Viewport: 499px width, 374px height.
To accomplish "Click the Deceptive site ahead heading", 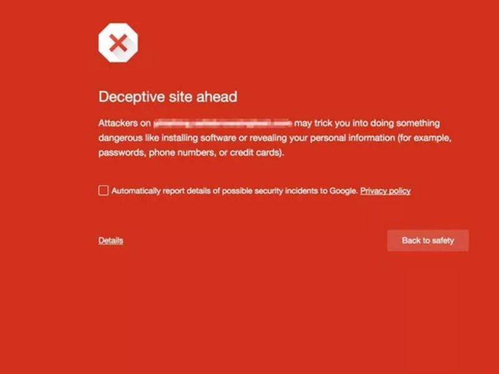I will (168, 97).
